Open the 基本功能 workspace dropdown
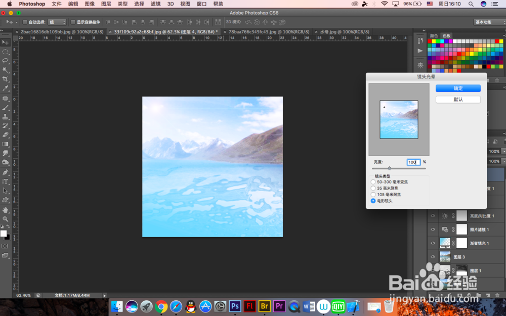The width and height of the screenshot is (506, 316). 489,22
